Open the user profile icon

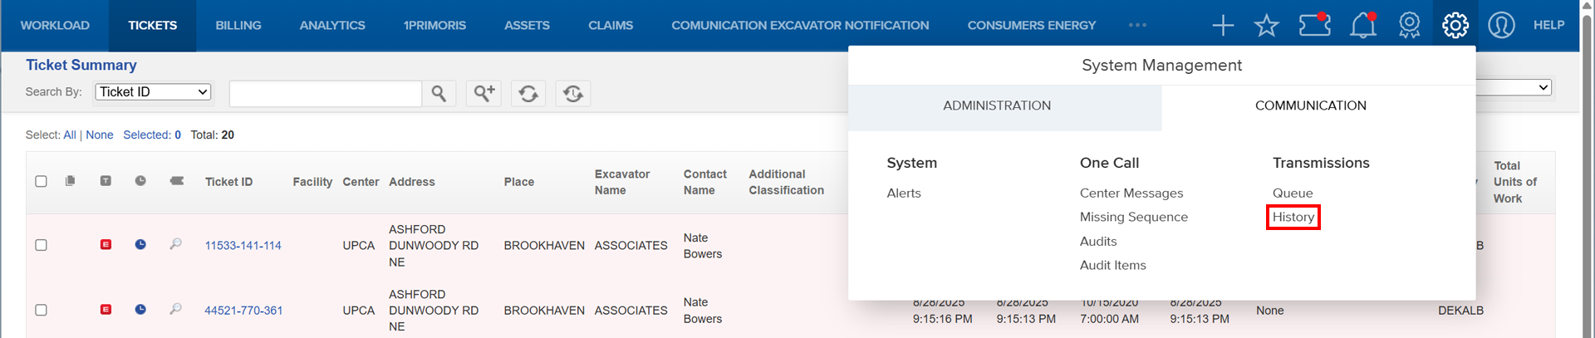coord(1501,25)
